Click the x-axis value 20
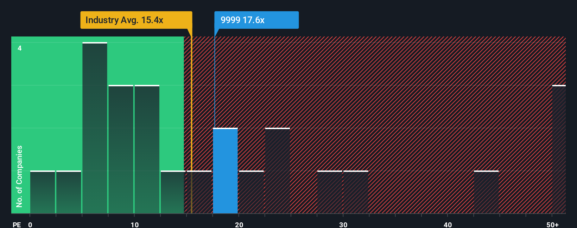 (239, 224)
